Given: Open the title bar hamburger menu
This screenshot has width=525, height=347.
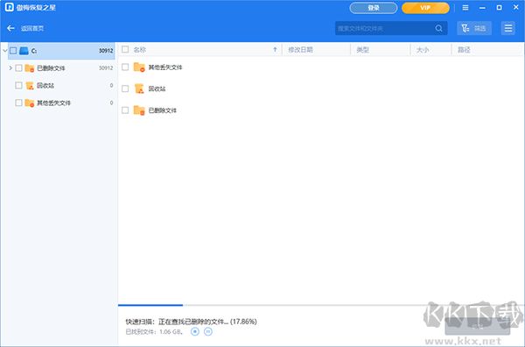Looking at the screenshot, I should (x=465, y=7).
